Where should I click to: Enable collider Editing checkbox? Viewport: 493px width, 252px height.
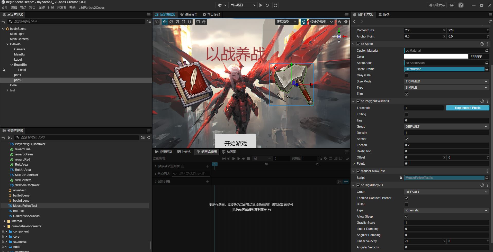pyautogui.click(x=407, y=114)
